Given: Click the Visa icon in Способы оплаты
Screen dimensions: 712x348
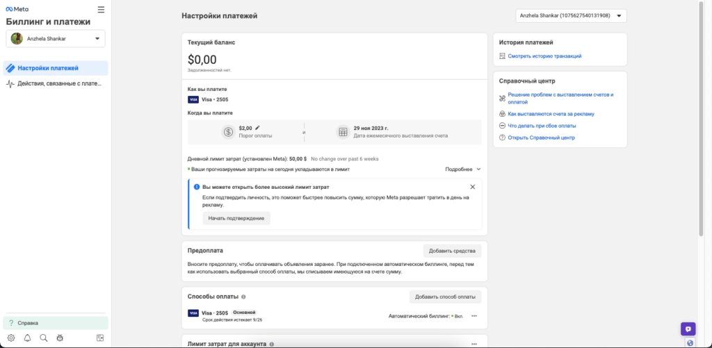Looking at the screenshot, I should tap(193, 313).
